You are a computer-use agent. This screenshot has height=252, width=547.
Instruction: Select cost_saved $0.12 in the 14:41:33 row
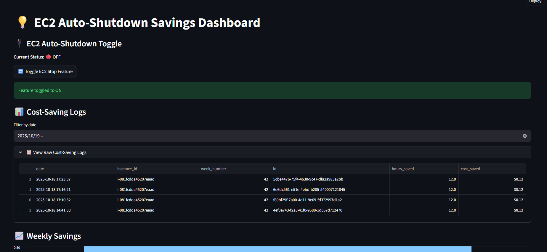tap(492, 210)
